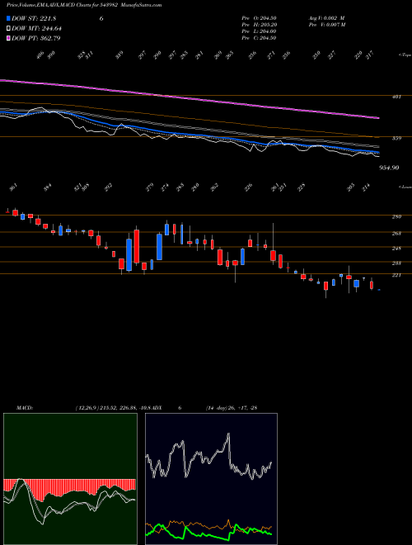
Task: Open the MACD histogram chart panel
Action: click(x=70, y=479)
